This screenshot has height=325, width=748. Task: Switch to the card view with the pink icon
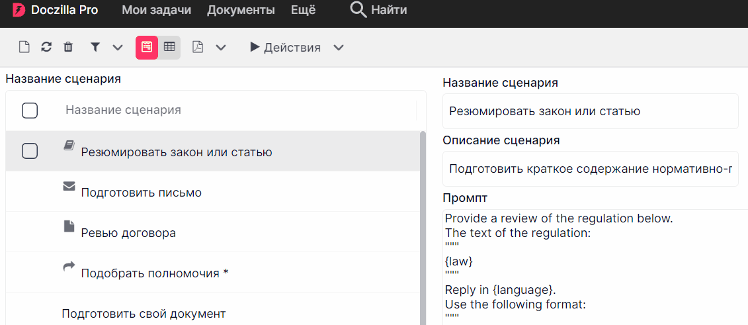coord(147,47)
